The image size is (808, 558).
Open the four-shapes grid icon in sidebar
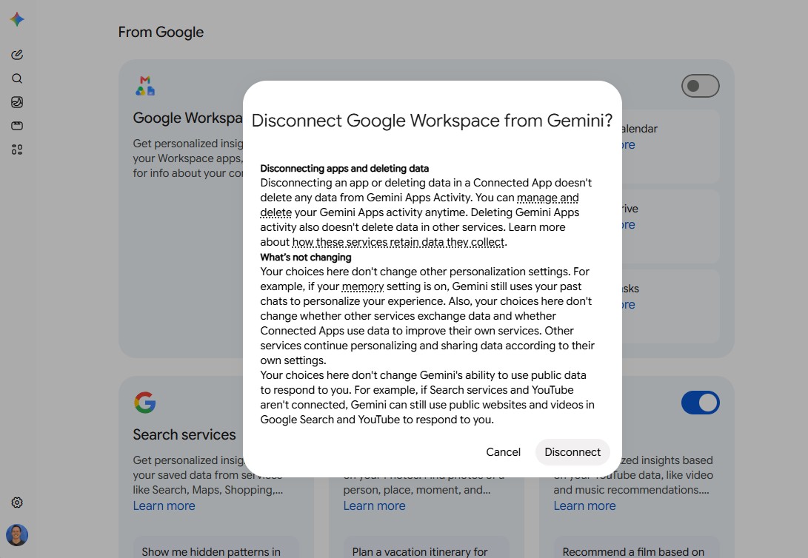17,149
